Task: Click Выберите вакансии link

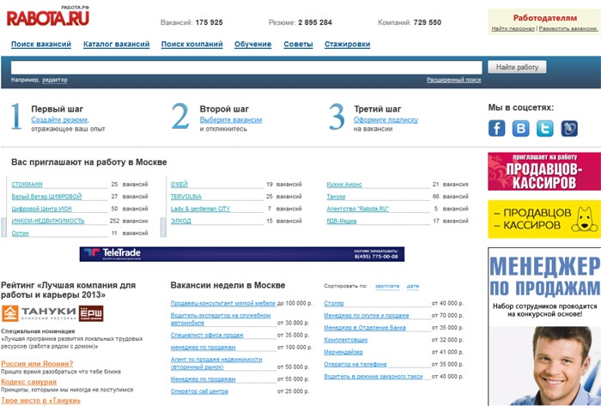Action: (231, 120)
